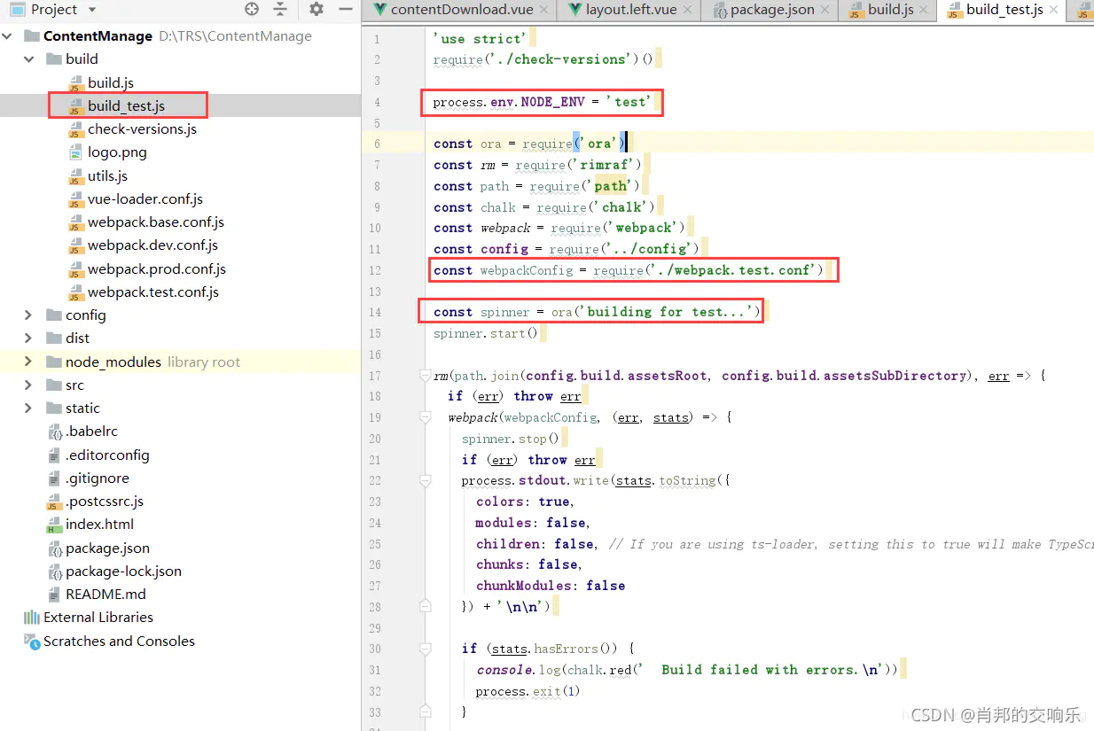1094x731 pixels.
Task: Select webpack.dev.conf.js file
Action: point(152,245)
